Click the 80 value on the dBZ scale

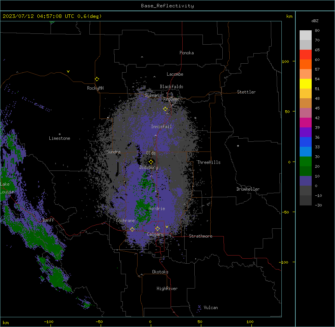pyautogui.click(x=317, y=31)
